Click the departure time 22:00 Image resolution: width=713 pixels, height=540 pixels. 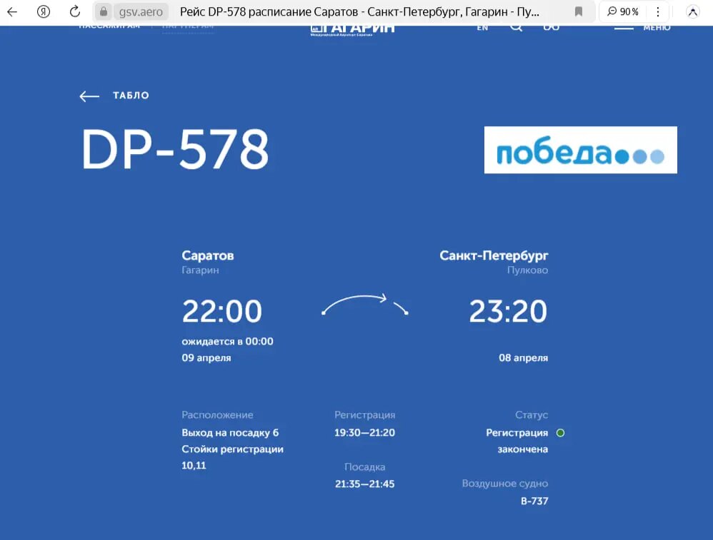coord(222,312)
